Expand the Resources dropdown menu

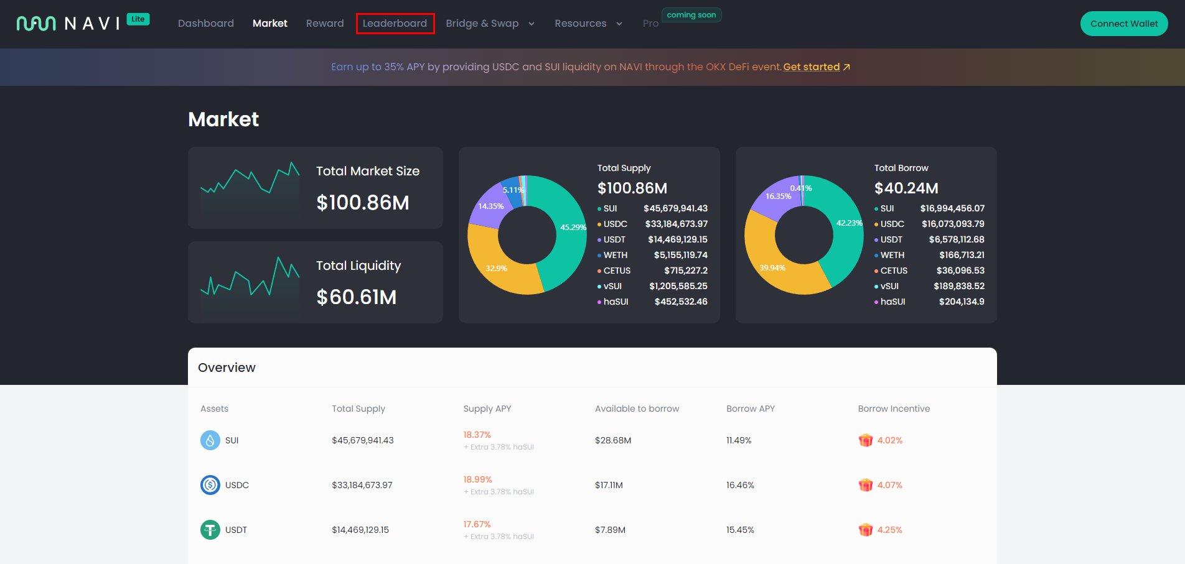[x=588, y=24]
